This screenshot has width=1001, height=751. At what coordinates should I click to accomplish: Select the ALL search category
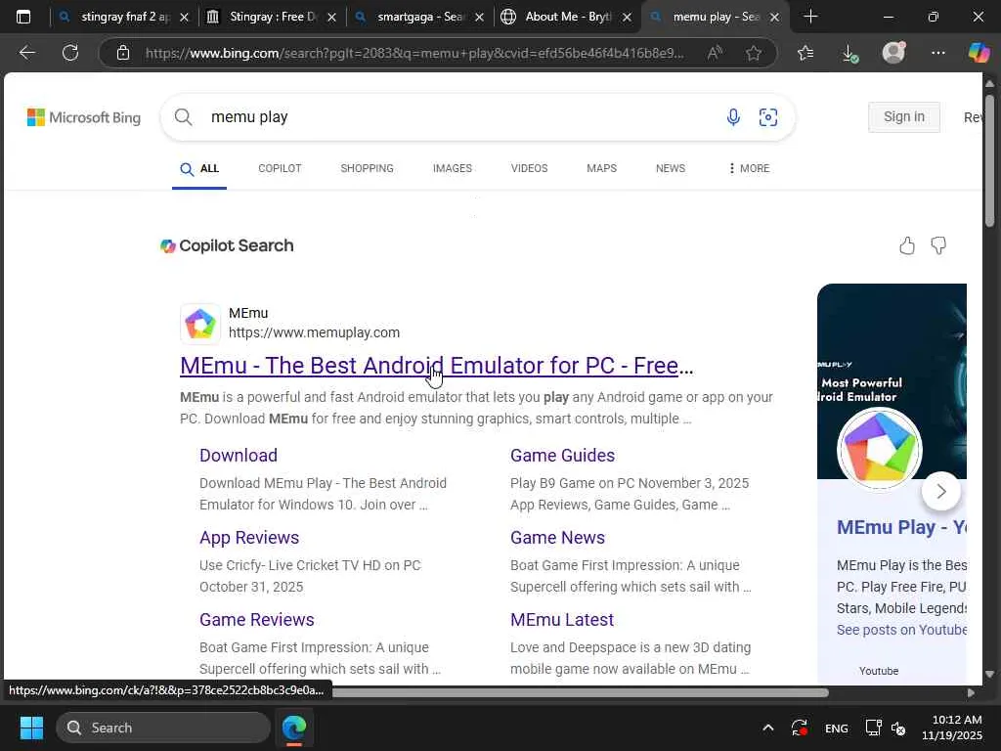point(199,168)
